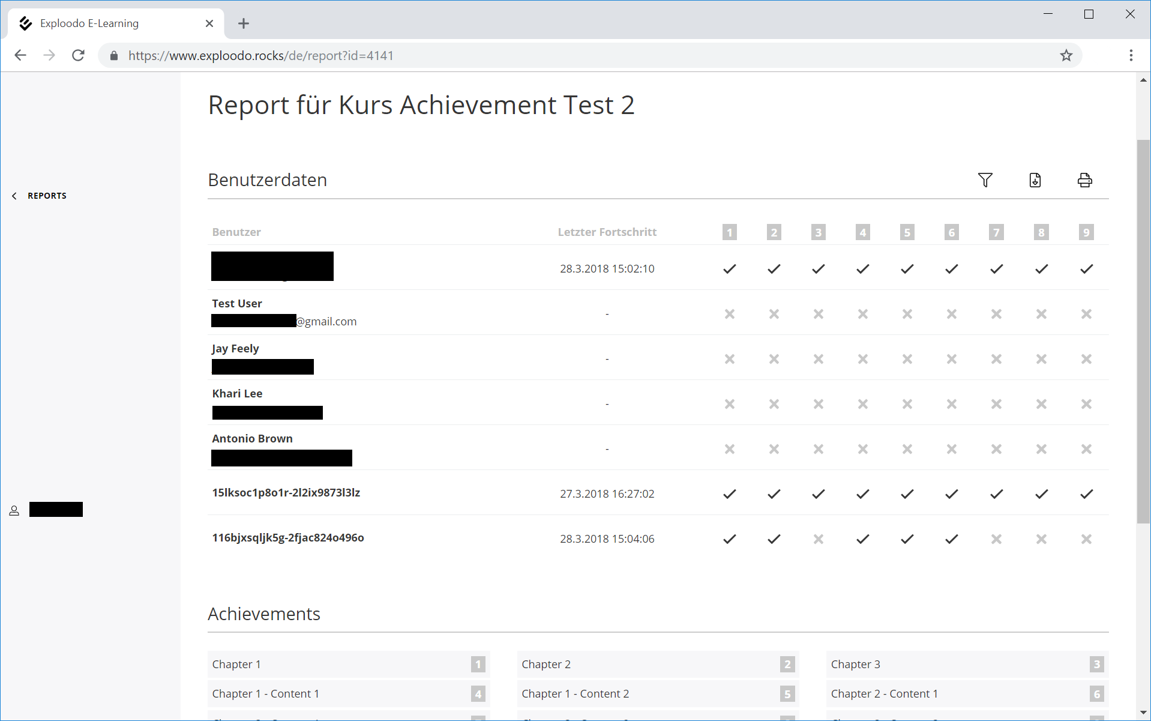The height and width of the screenshot is (721, 1151).
Task: Click the Khari Lee user name
Action: tap(237, 394)
